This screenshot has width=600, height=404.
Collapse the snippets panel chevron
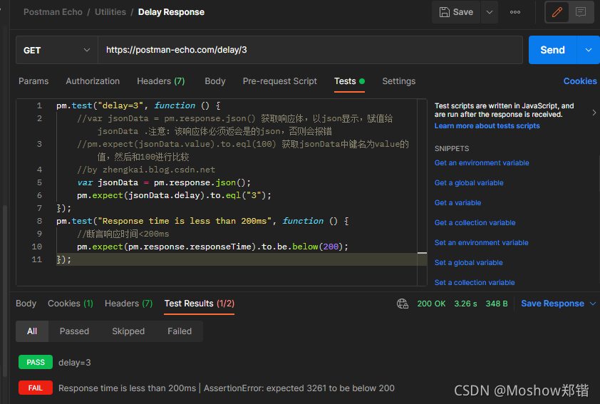[594, 113]
